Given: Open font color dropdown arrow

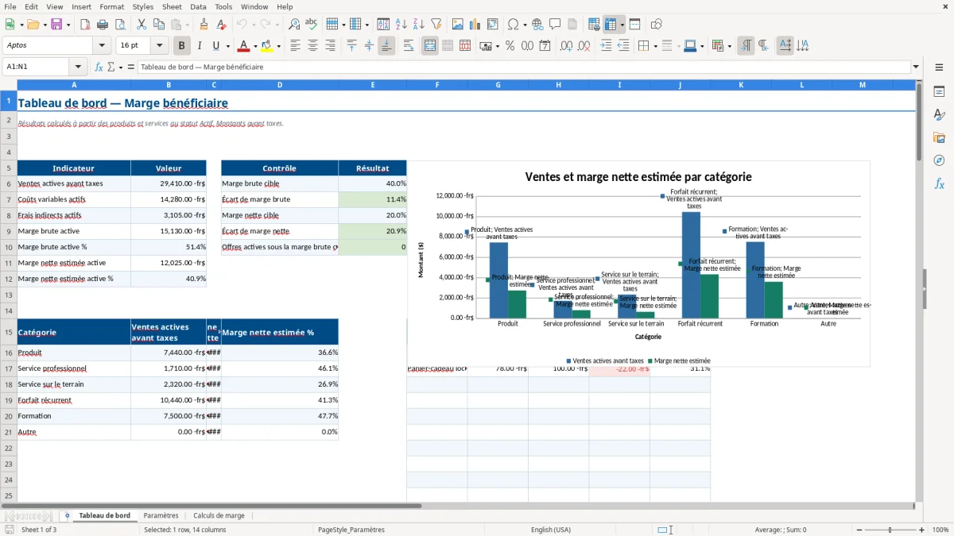Looking at the screenshot, I should point(255,46).
